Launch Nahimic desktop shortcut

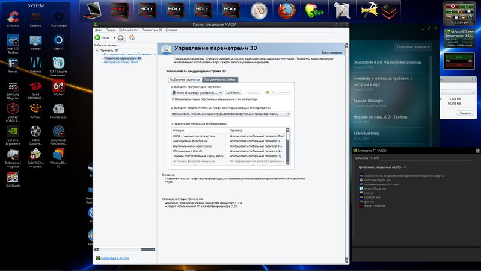35,65
